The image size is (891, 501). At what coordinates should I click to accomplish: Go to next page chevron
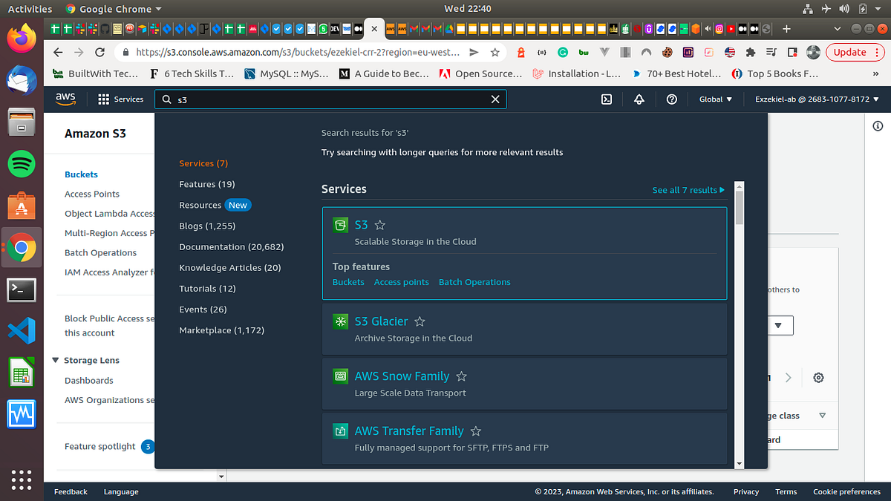coord(789,378)
